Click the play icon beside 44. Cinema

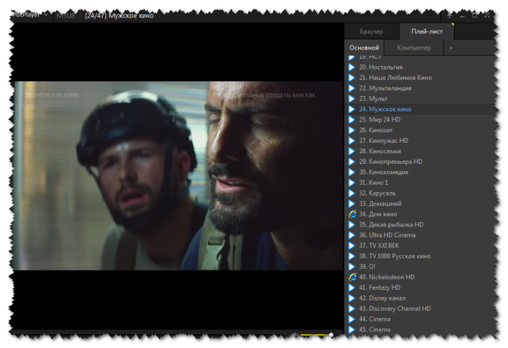click(x=352, y=319)
